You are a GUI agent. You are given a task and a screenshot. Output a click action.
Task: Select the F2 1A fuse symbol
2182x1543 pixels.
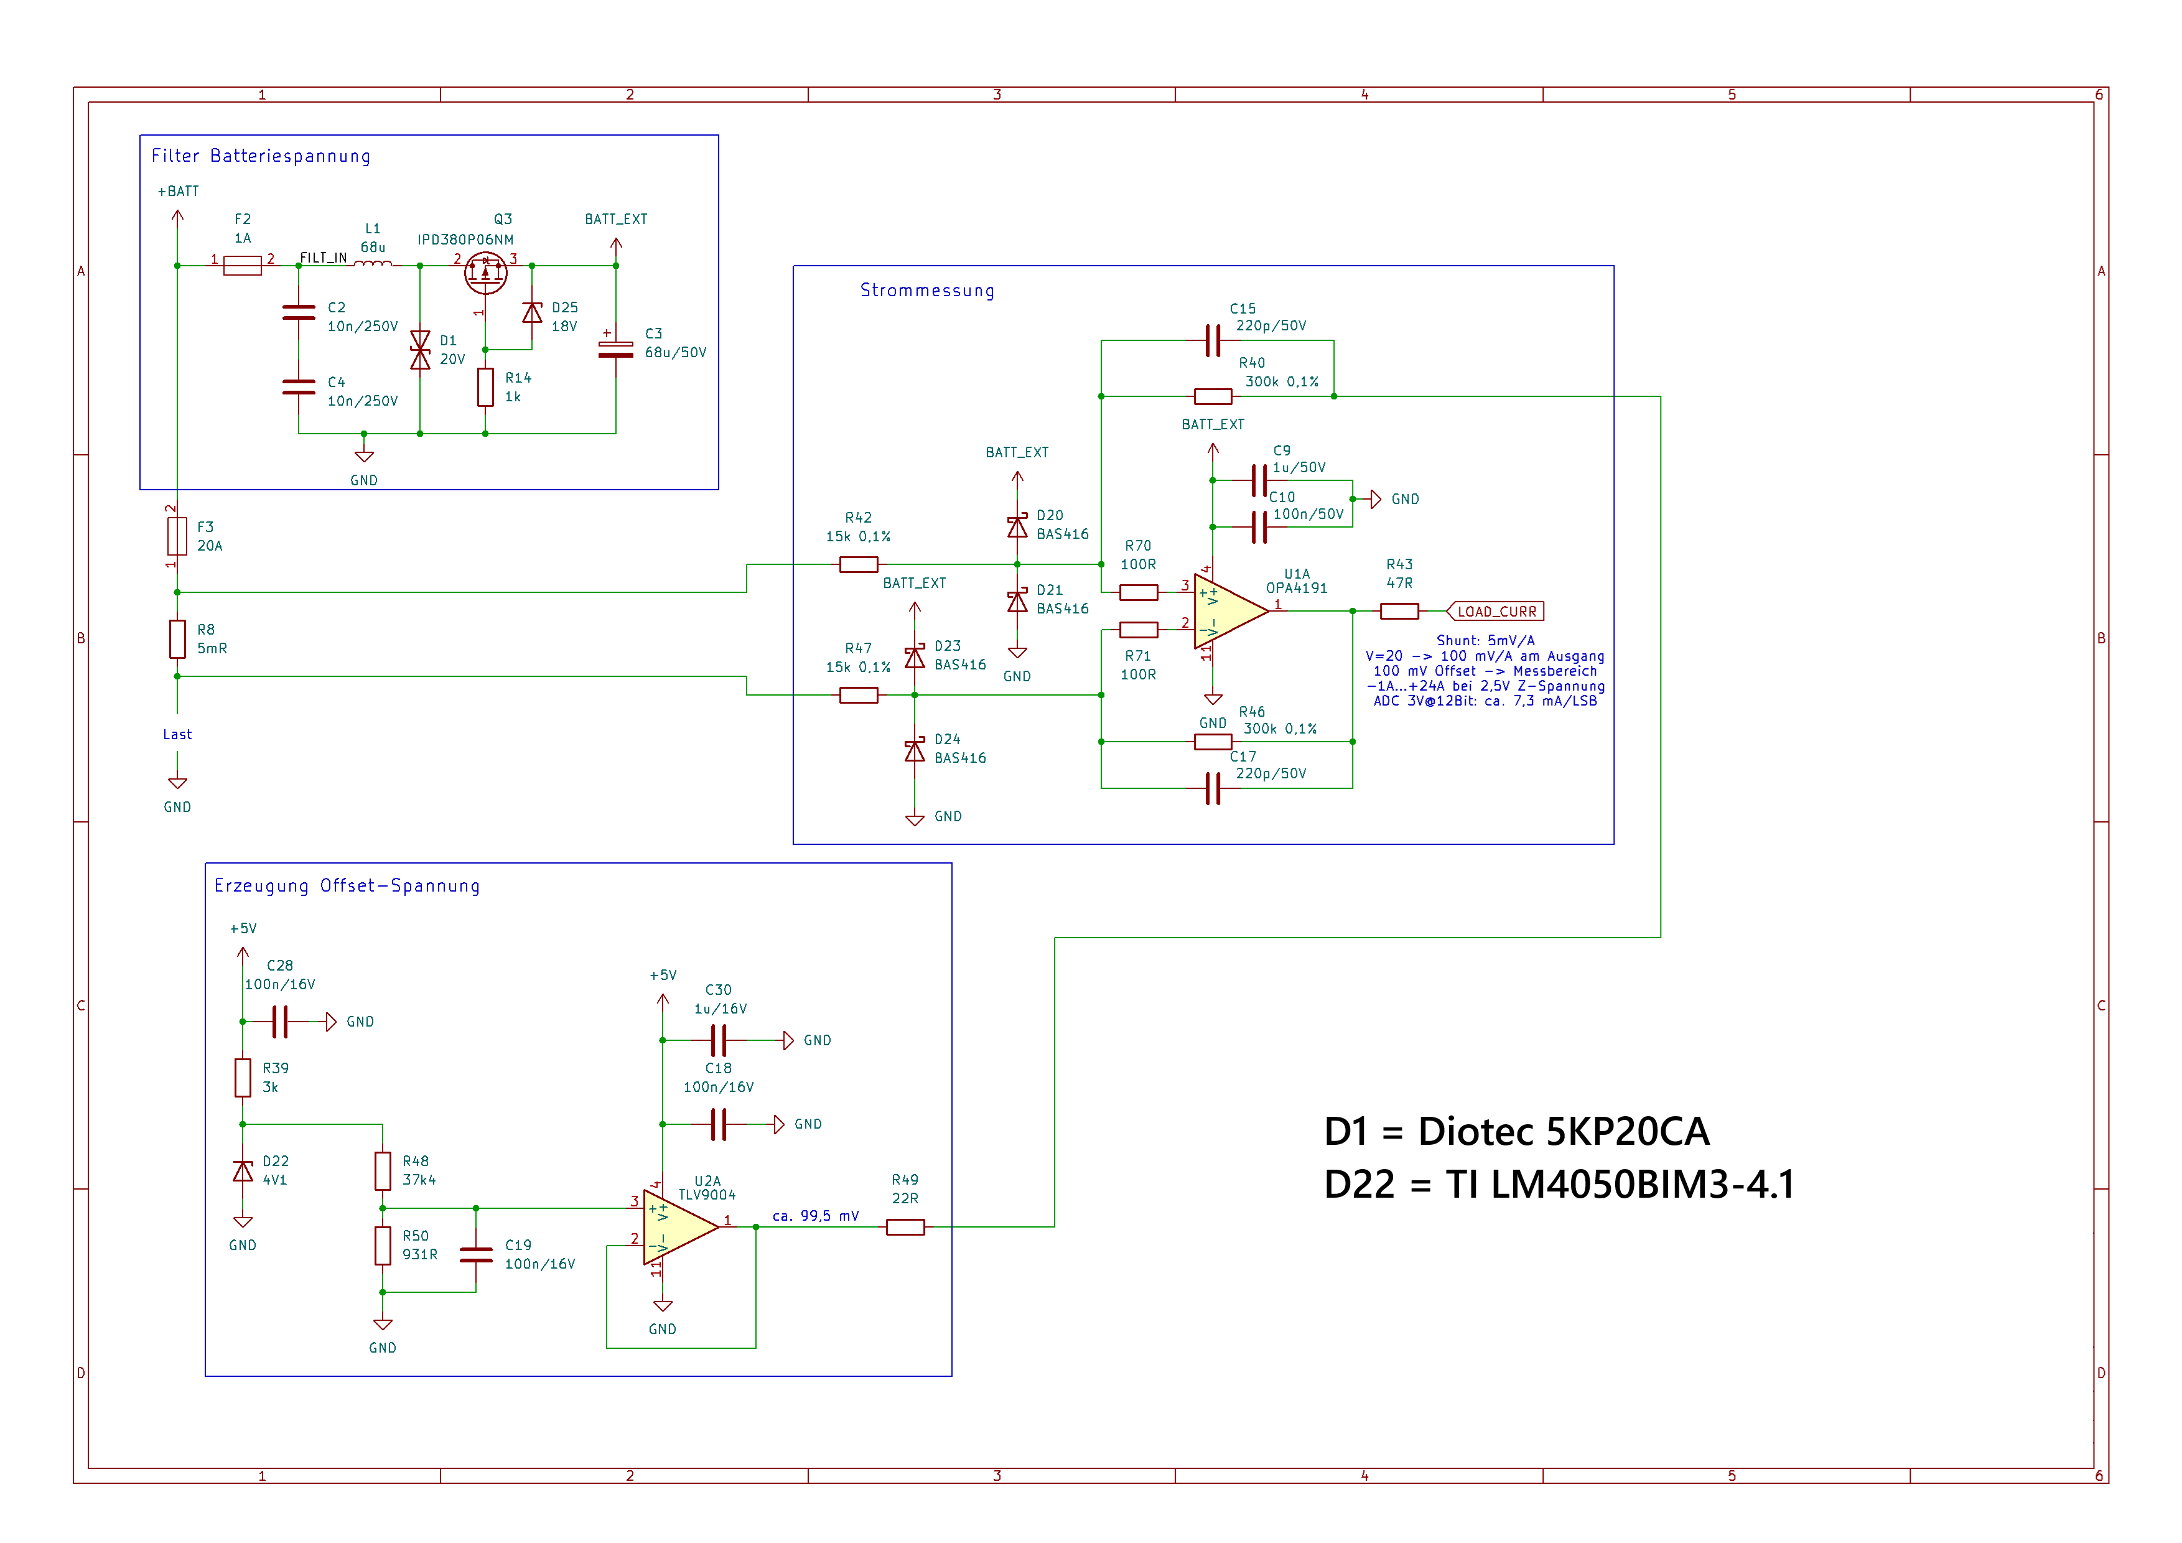(242, 265)
